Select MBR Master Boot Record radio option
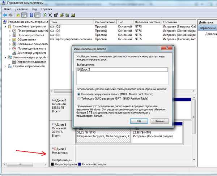The image size is (217, 176). [78, 94]
